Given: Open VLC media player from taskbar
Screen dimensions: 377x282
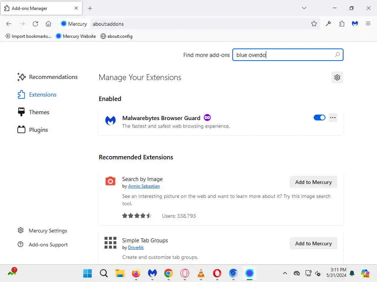Looking at the screenshot, I should pyautogui.click(x=201, y=273).
